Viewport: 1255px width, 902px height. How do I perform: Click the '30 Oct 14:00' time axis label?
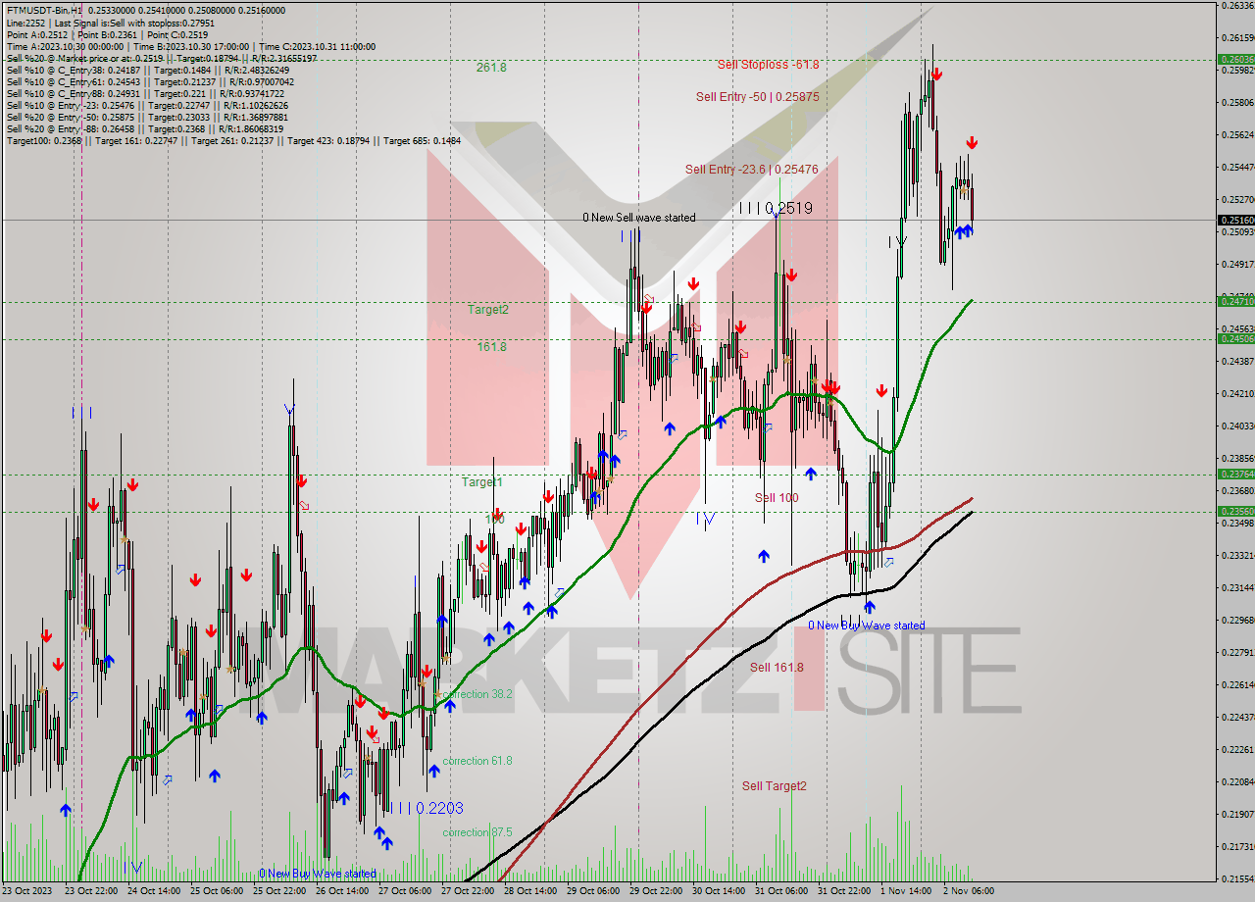(718, 891)
